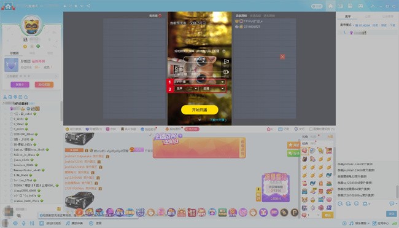
Task: Collapse the preview panel with down chevron
Action: [x=199, y=120]
